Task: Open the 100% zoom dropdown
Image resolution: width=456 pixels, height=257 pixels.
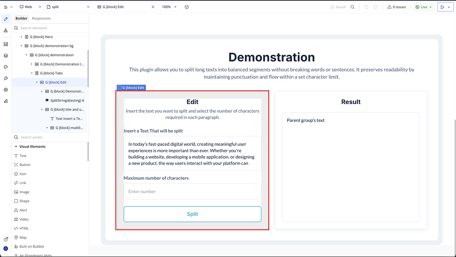Action: (170, 7)
